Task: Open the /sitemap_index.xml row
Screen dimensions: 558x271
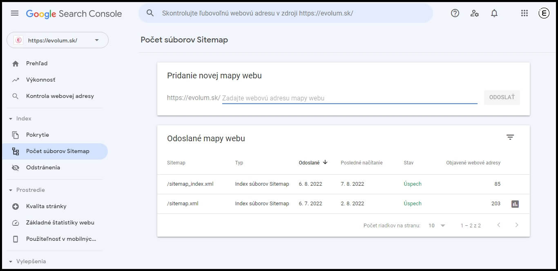Action: 343,184
